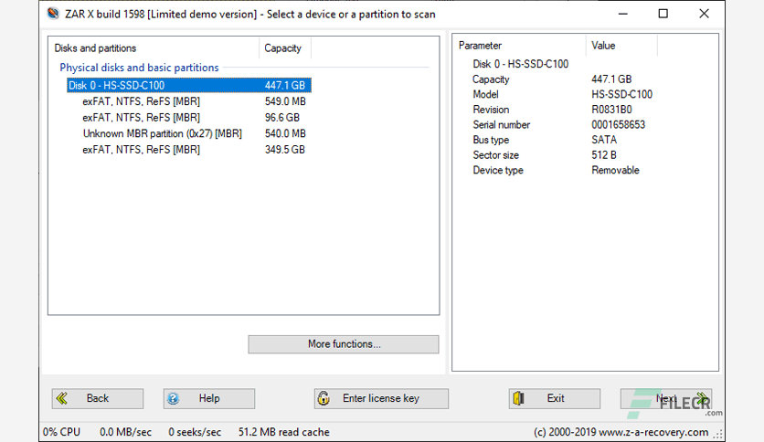This screenshot has width=764, height=442.
Task: Click the Sector size label
Action: [x=495, y=155]
